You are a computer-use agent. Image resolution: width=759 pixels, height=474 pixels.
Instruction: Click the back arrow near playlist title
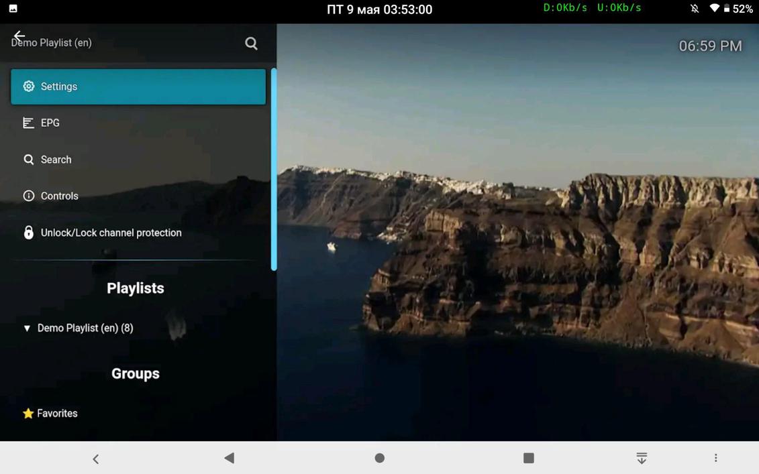(19, 36)
